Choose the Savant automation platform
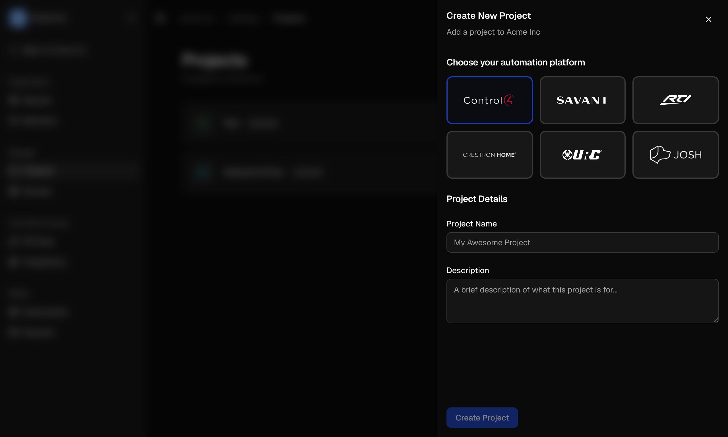 click(582, 100)
